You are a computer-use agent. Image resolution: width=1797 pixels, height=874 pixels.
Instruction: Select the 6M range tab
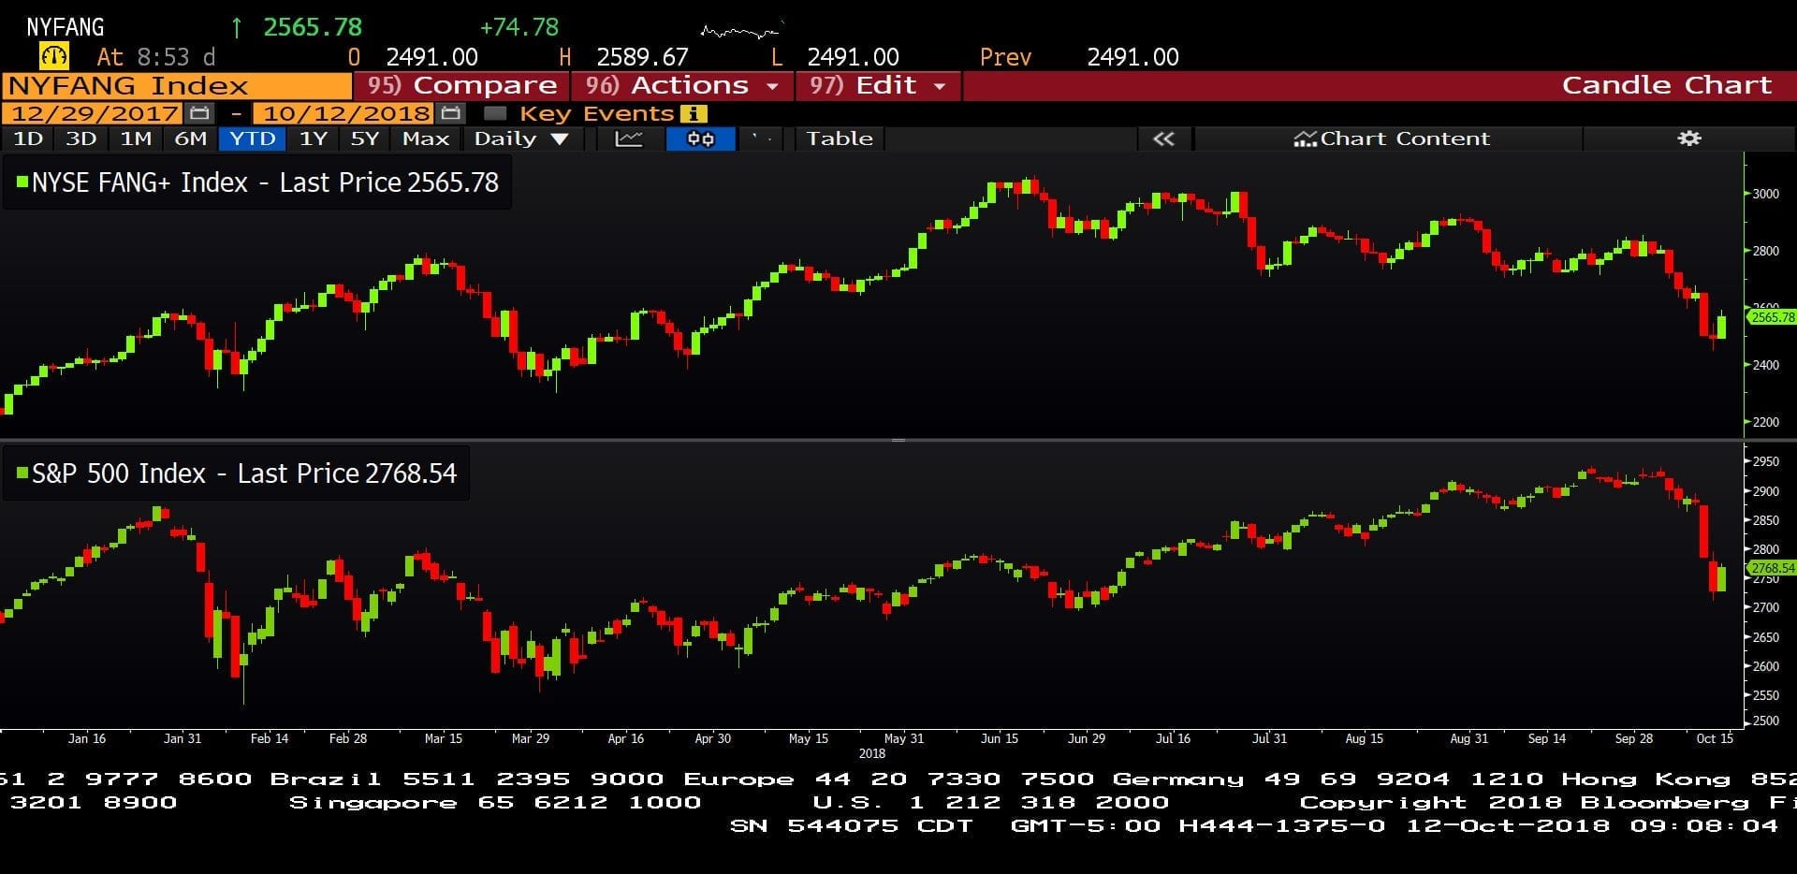[191, 138]
